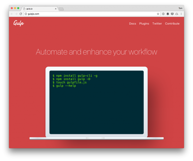Open the Docs navigation link
193x161 pixels.
point(132,24)
